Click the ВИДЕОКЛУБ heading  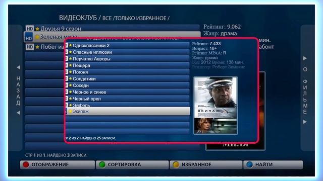pos(78,18)
